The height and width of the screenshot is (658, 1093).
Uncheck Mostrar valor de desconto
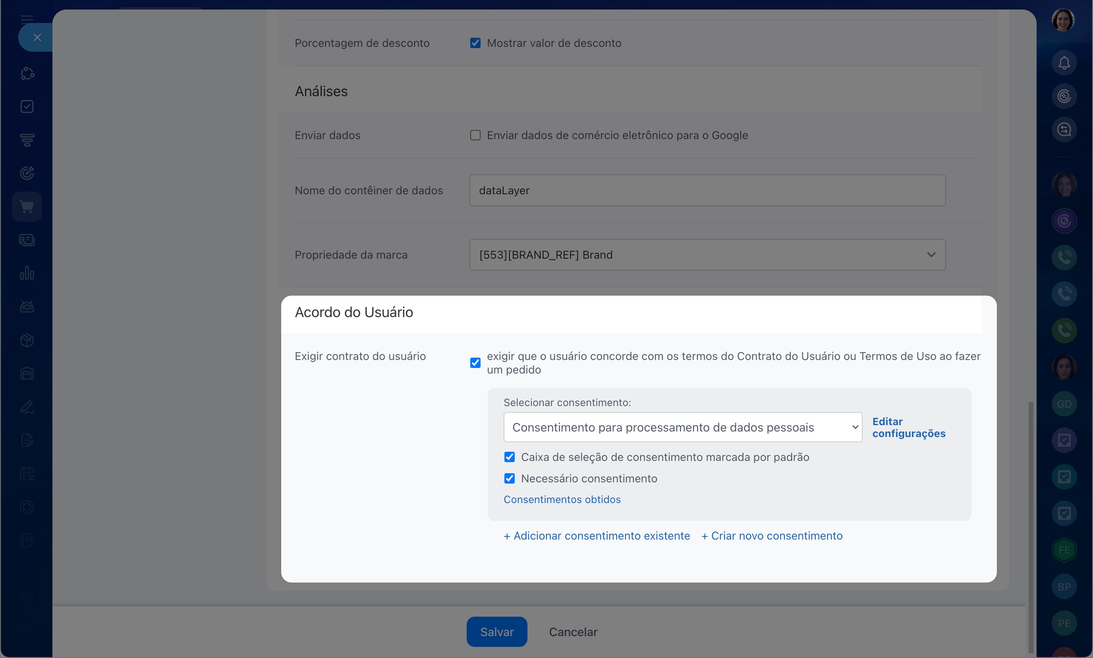point(475,43)
